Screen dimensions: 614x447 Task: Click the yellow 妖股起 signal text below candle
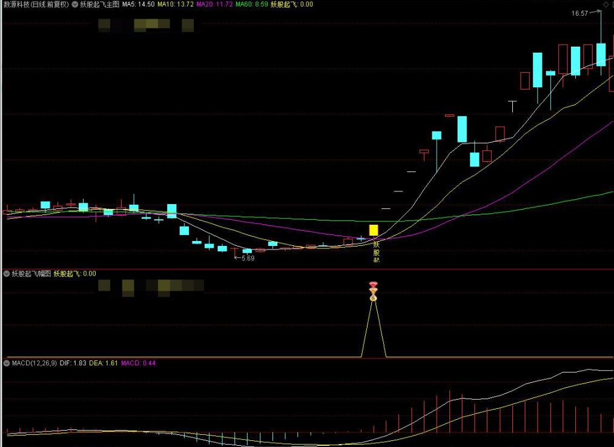pyautogui.click(x=376, y=251)
